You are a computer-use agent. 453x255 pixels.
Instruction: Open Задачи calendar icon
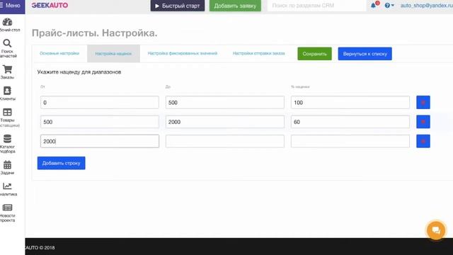click(8, 165)
